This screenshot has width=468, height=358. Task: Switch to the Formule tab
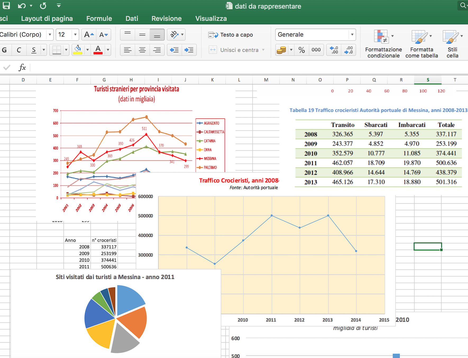coord(99,19)
